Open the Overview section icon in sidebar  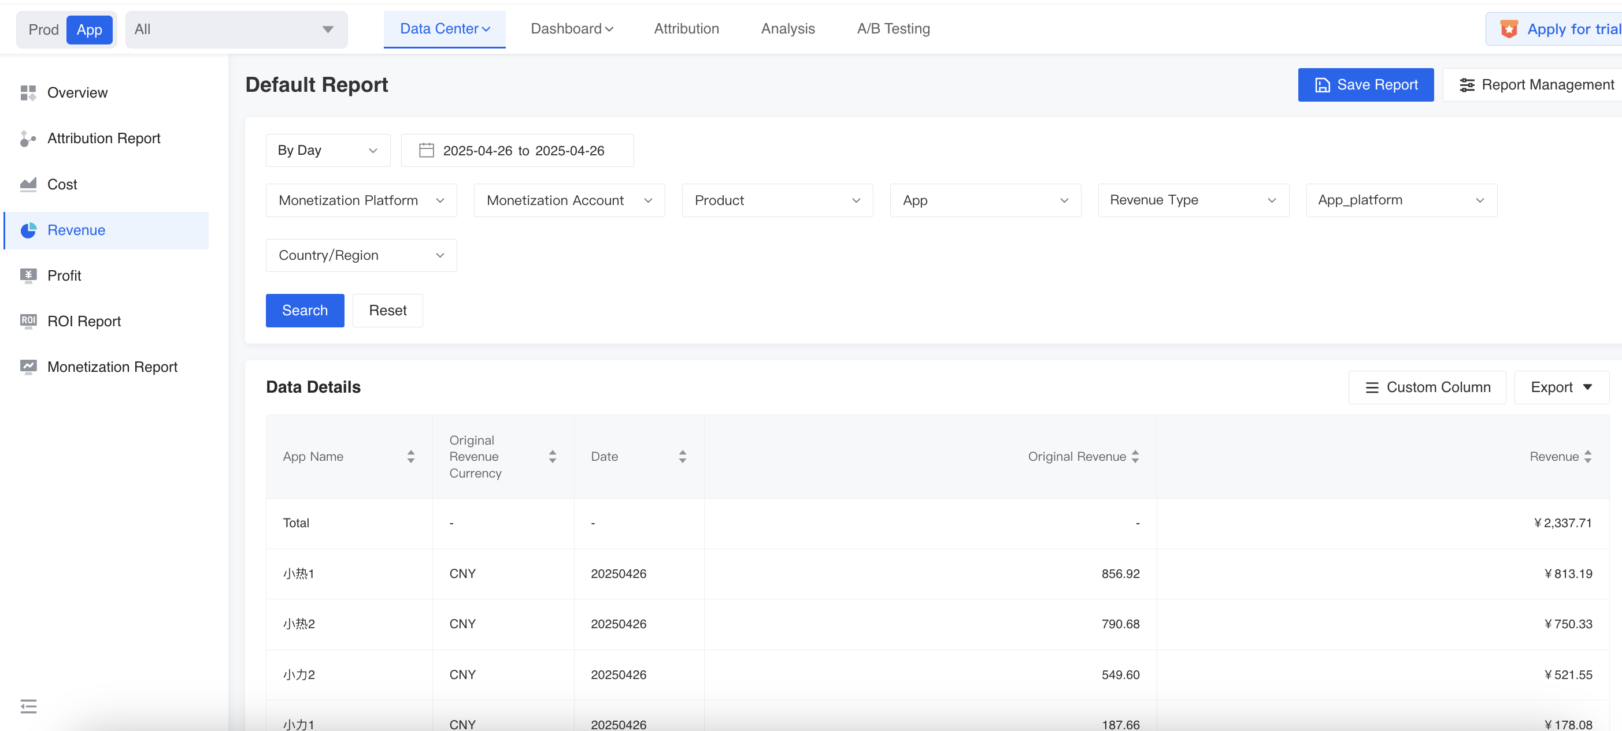pos(28,92)
